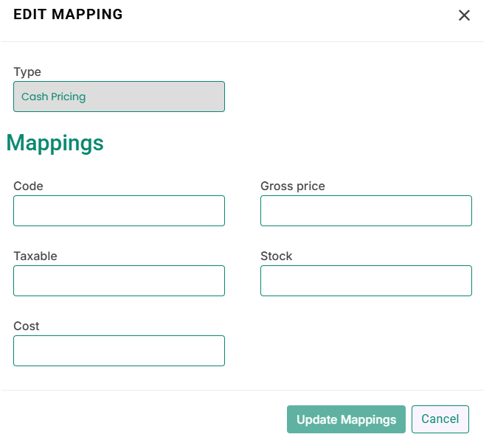Click the Code label text
This screenshot has width=492, height=437.
pyautogui.click(x=28, y=186)
